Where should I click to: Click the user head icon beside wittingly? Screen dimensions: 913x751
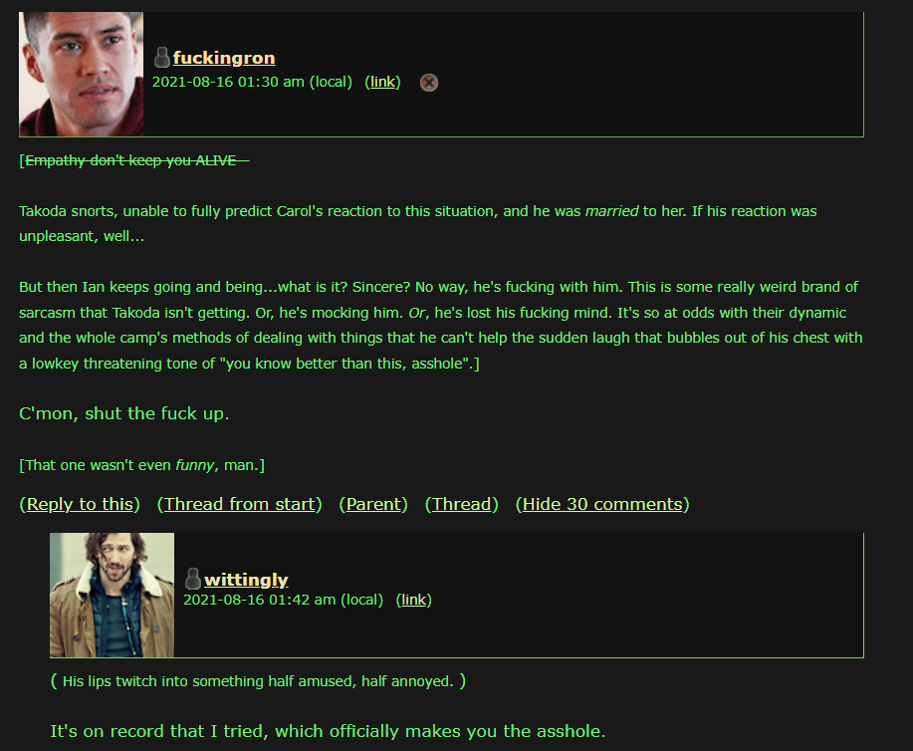(x=193, y=579)
